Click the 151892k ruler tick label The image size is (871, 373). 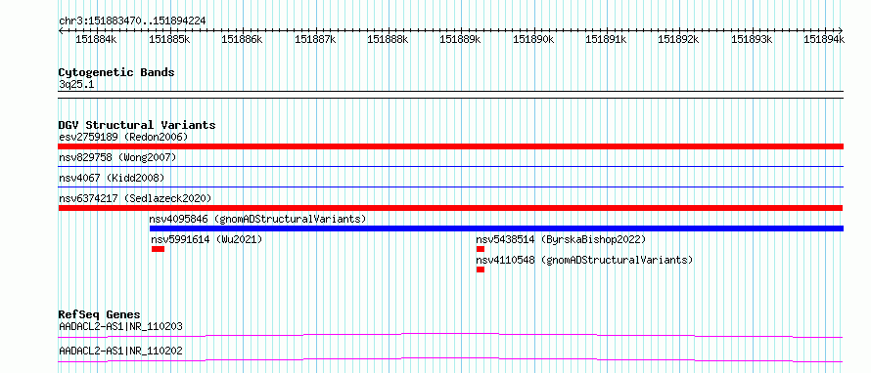(x=679, y=39)
